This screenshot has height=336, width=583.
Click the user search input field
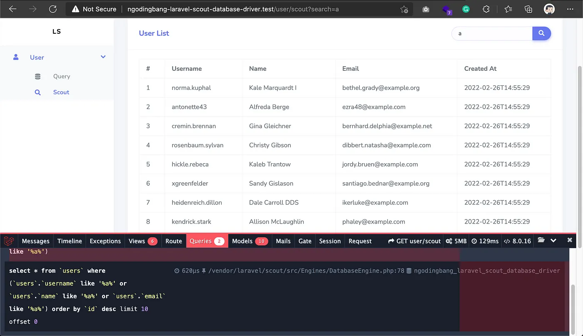click(x=491, y=33)
